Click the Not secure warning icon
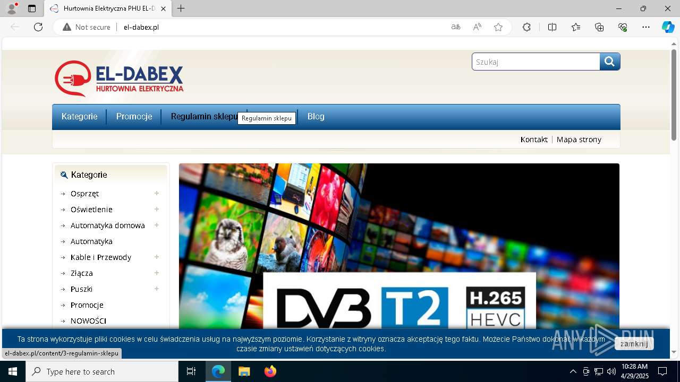This screenshot has width=680, height=382. tap(67, 27)
